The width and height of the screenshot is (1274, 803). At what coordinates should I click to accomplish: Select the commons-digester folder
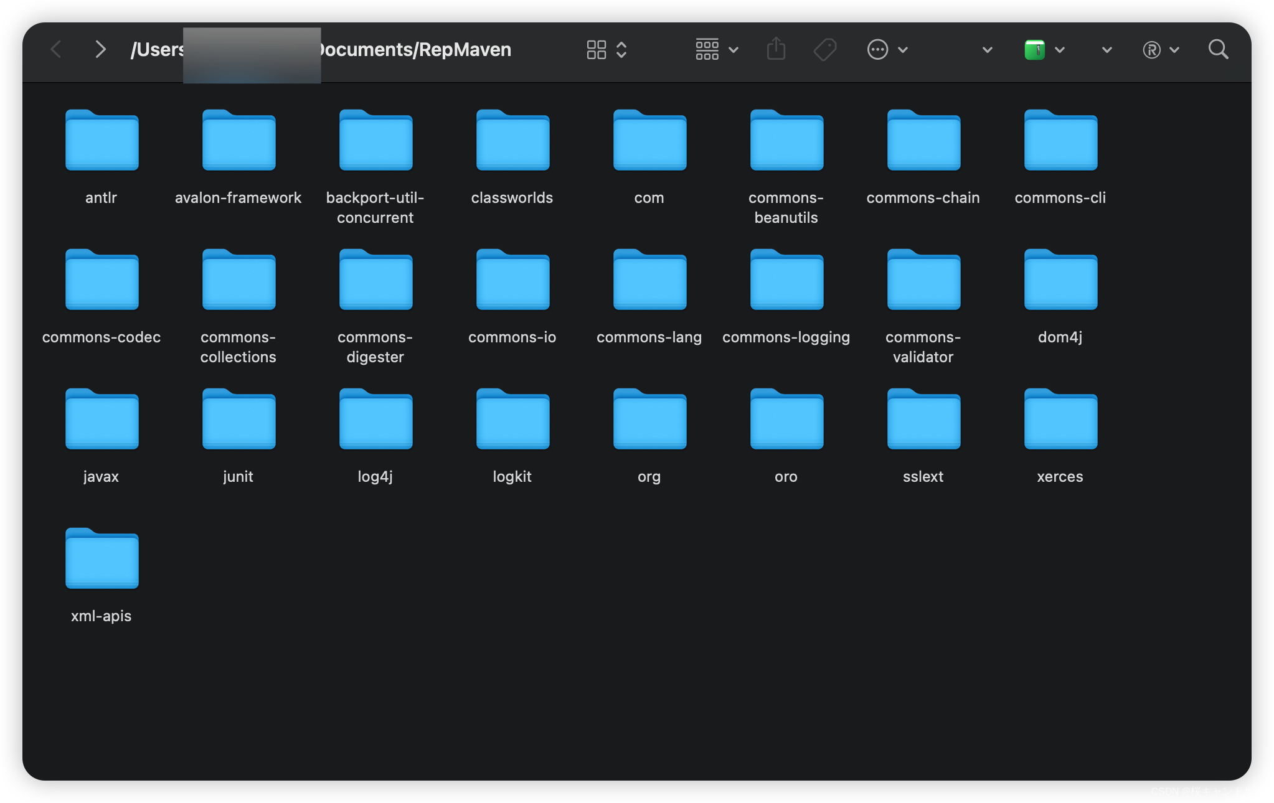coord(376,279)
